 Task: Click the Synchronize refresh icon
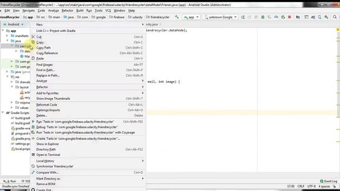33,166
